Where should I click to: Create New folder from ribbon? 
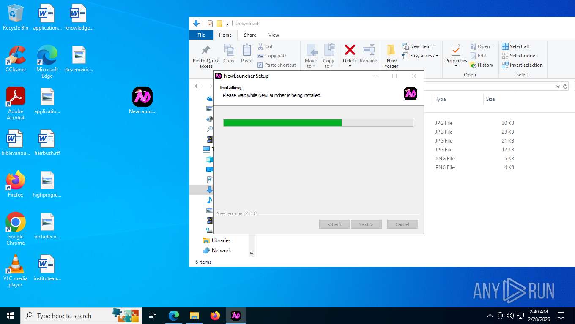(x=392, y=56)
